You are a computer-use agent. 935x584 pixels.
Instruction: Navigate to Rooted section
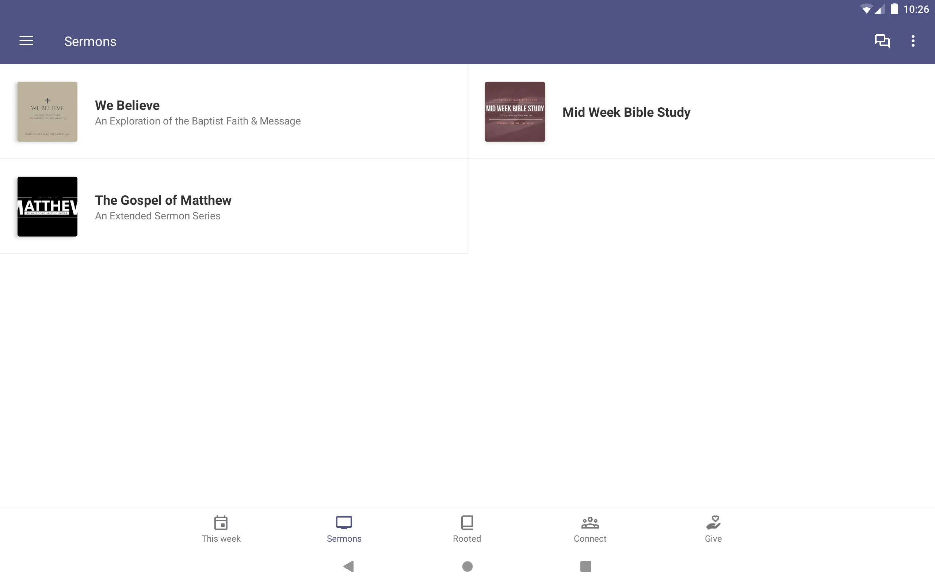click(x=467, y=529)
